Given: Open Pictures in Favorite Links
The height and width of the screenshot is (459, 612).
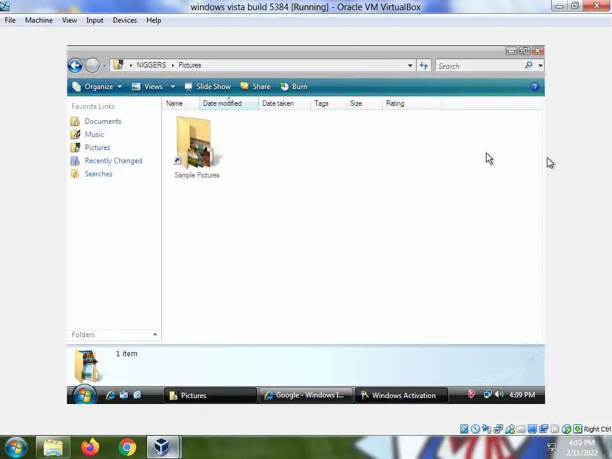Looking at the screenshot, I should [90, 148].
